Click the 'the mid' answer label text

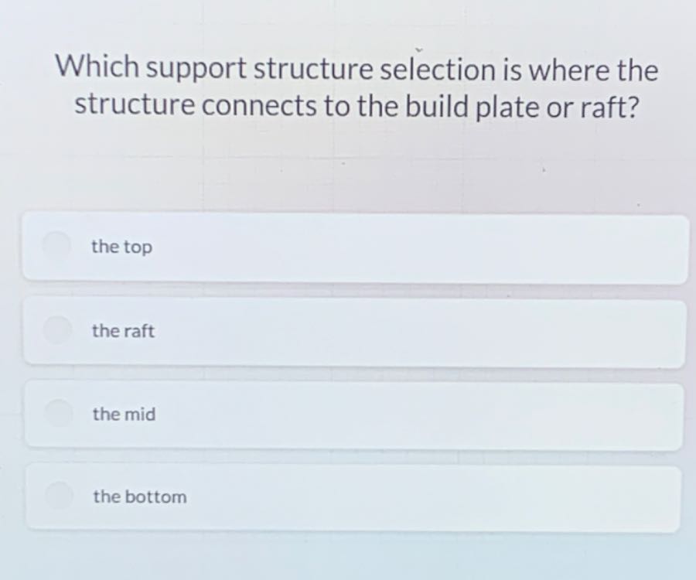coord(122,414)
